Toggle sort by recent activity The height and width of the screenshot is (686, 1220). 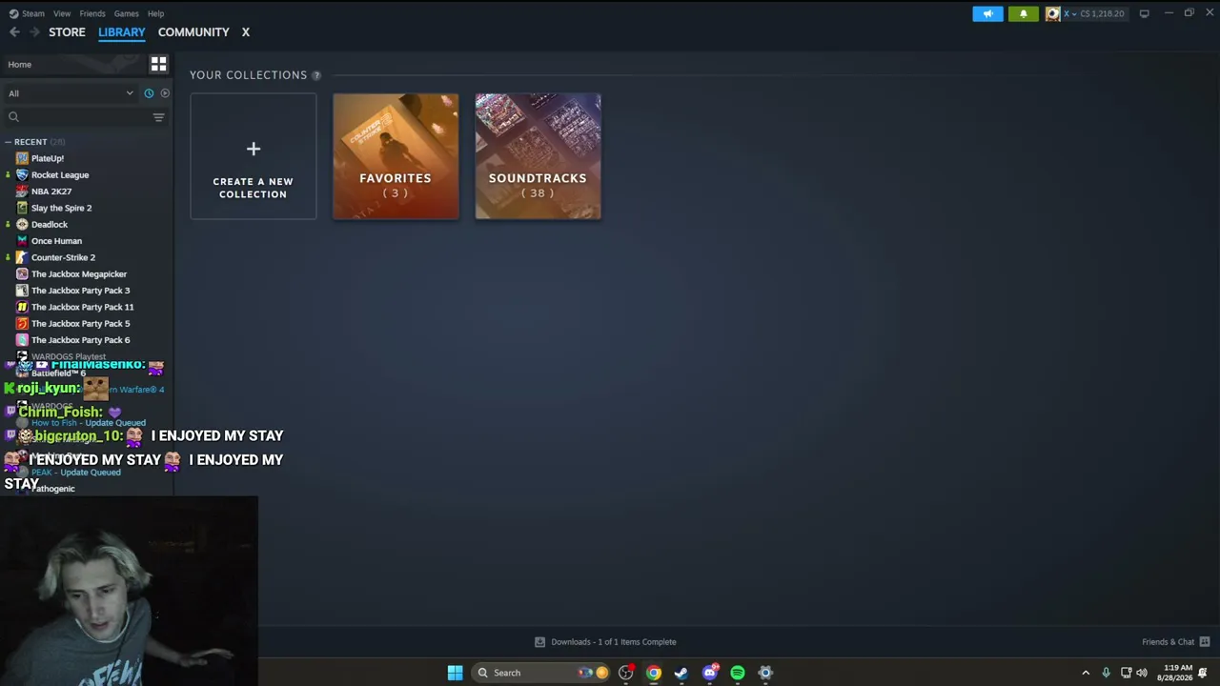pyautogui.click(x=149, y=93)
